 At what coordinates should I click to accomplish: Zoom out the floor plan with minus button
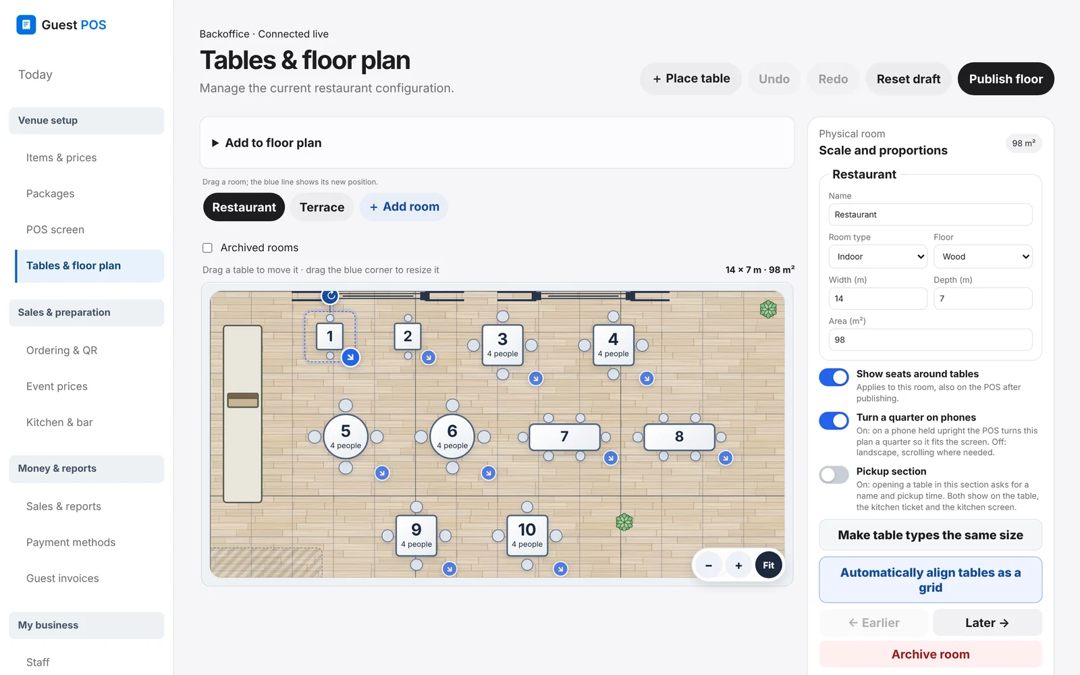point(709,566)
